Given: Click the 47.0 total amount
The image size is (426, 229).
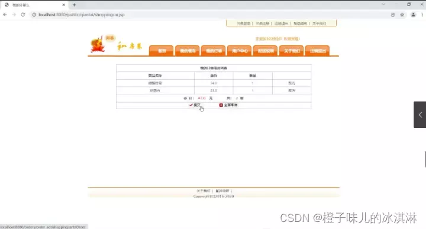Looking at the screenshot, I should tap(202, 98).
